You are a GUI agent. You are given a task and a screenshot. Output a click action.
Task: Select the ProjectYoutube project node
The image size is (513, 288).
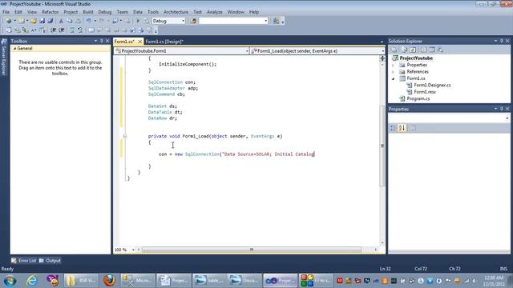point(416,58)
